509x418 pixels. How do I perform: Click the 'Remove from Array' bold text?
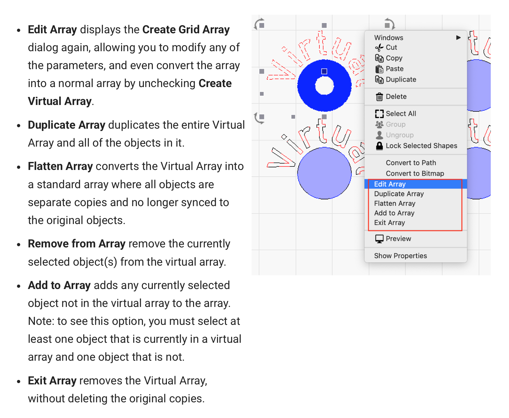coord(77,244)
